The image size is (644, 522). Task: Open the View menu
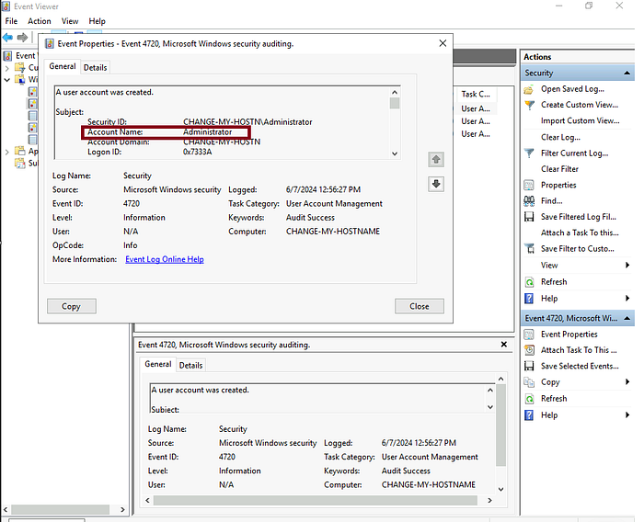click(x=70, y=21)
